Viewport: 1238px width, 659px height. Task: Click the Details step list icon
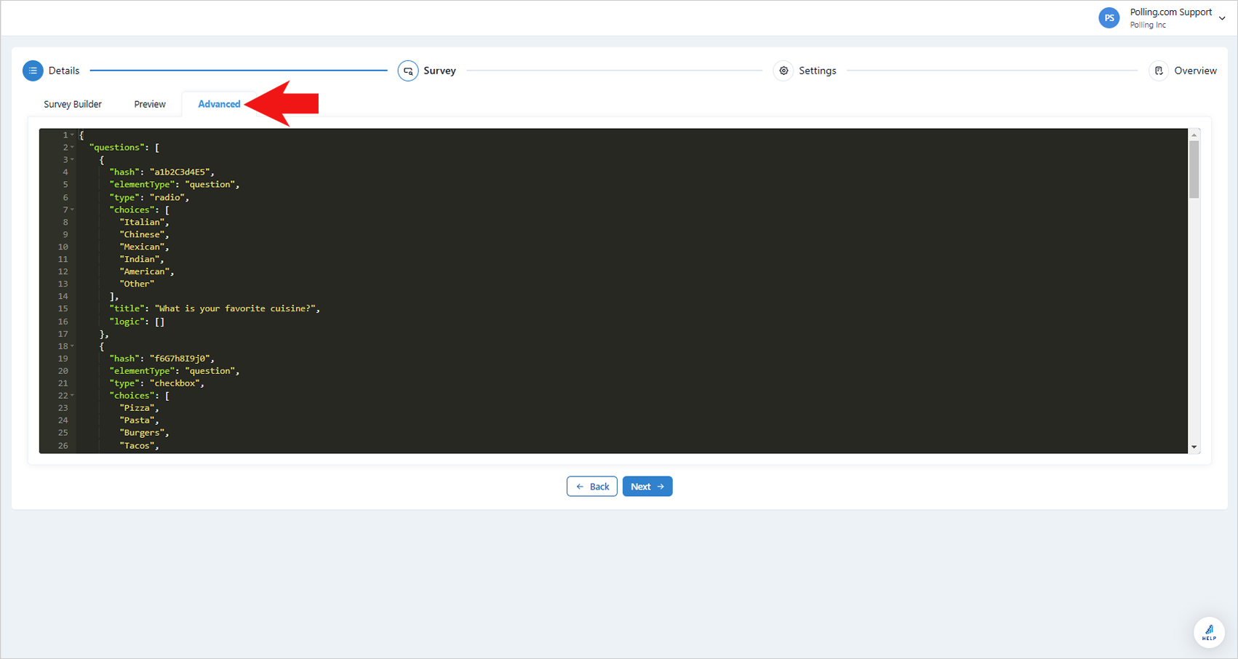pos(33,71)
